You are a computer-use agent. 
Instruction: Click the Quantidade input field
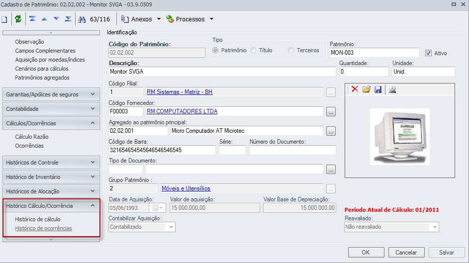tap(364, 72)
